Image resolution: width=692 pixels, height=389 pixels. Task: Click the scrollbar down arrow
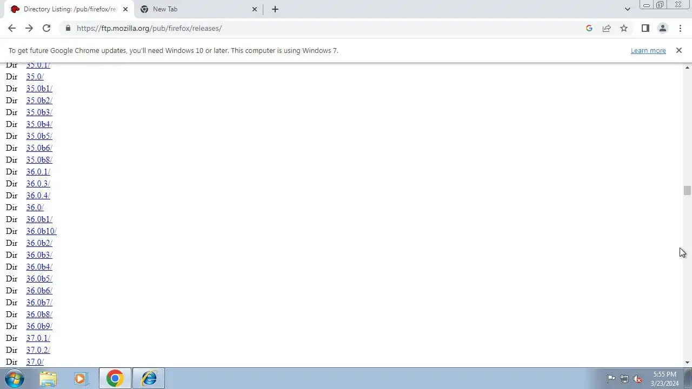[x=687, y=363]
